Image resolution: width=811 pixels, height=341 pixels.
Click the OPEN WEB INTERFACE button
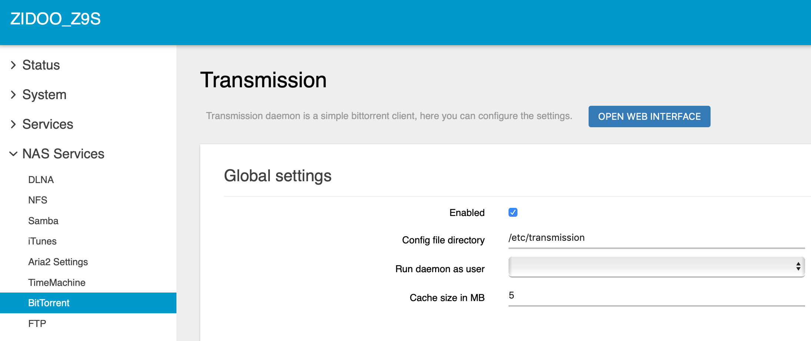click(x=649, y=117)
